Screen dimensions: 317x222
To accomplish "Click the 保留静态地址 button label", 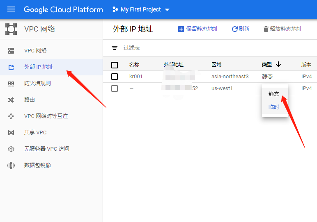I will pyautogui.click(x=202, y=29).
